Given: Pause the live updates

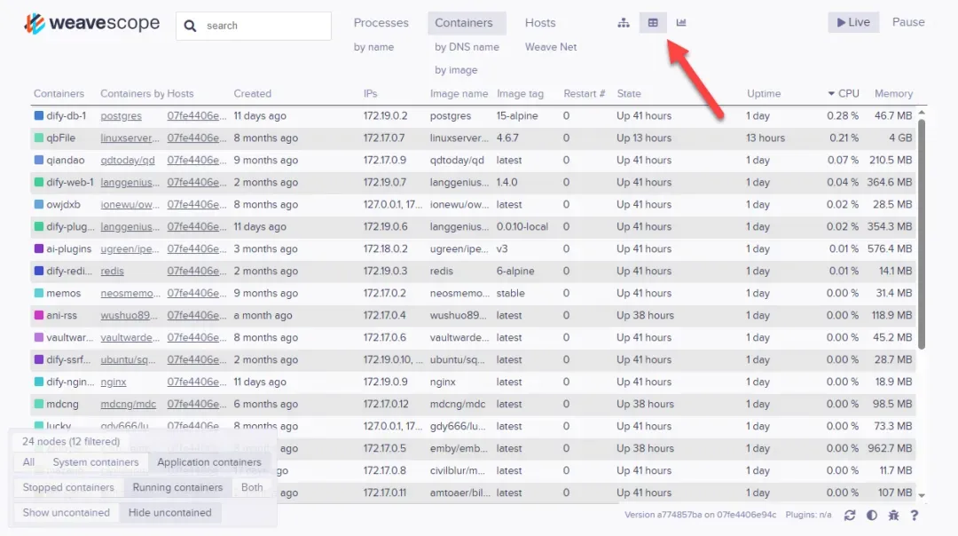Looking at the screenshot, I should [908, 22].
